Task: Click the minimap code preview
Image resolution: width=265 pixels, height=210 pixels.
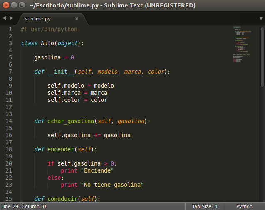Action: [x=242, y=44]
